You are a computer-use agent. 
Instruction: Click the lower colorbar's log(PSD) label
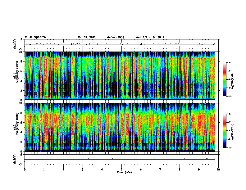(233, 132)
